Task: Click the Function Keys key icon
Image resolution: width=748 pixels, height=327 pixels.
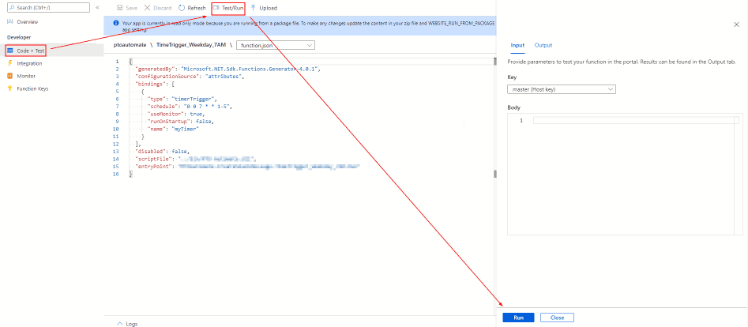Action: coord(10,88)
